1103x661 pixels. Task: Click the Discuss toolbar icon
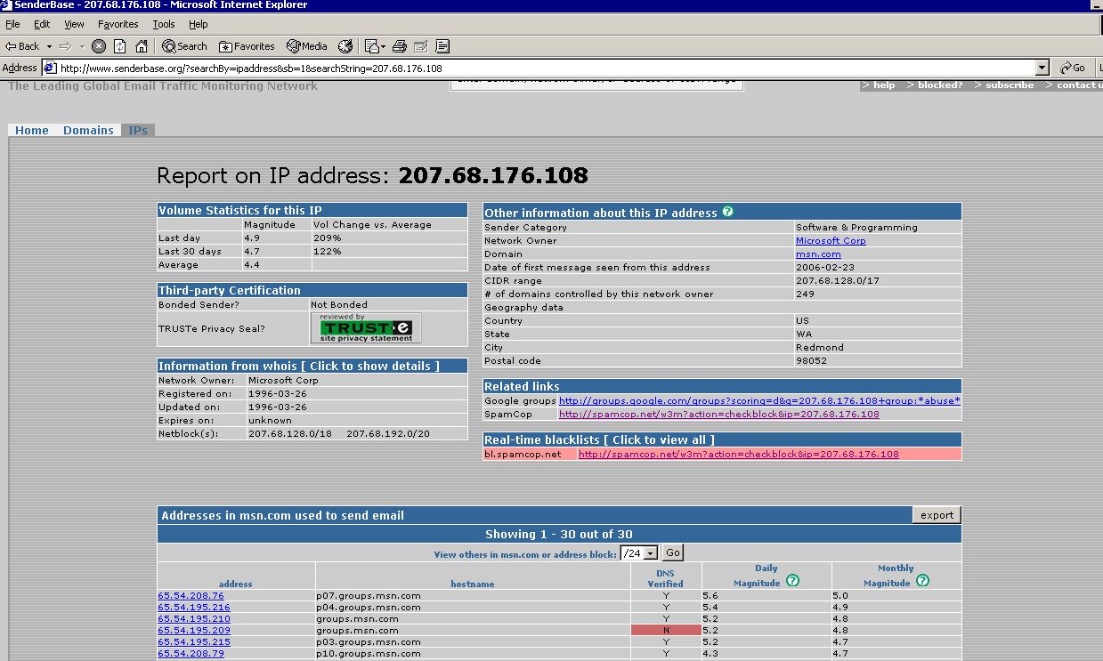pyautogui.click(x=442, y=46)
